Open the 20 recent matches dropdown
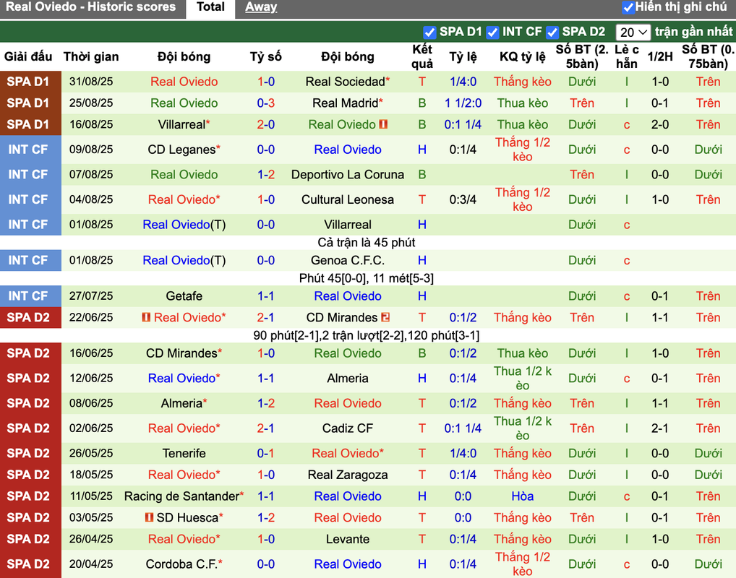736x578 pixels. point(633,33)
